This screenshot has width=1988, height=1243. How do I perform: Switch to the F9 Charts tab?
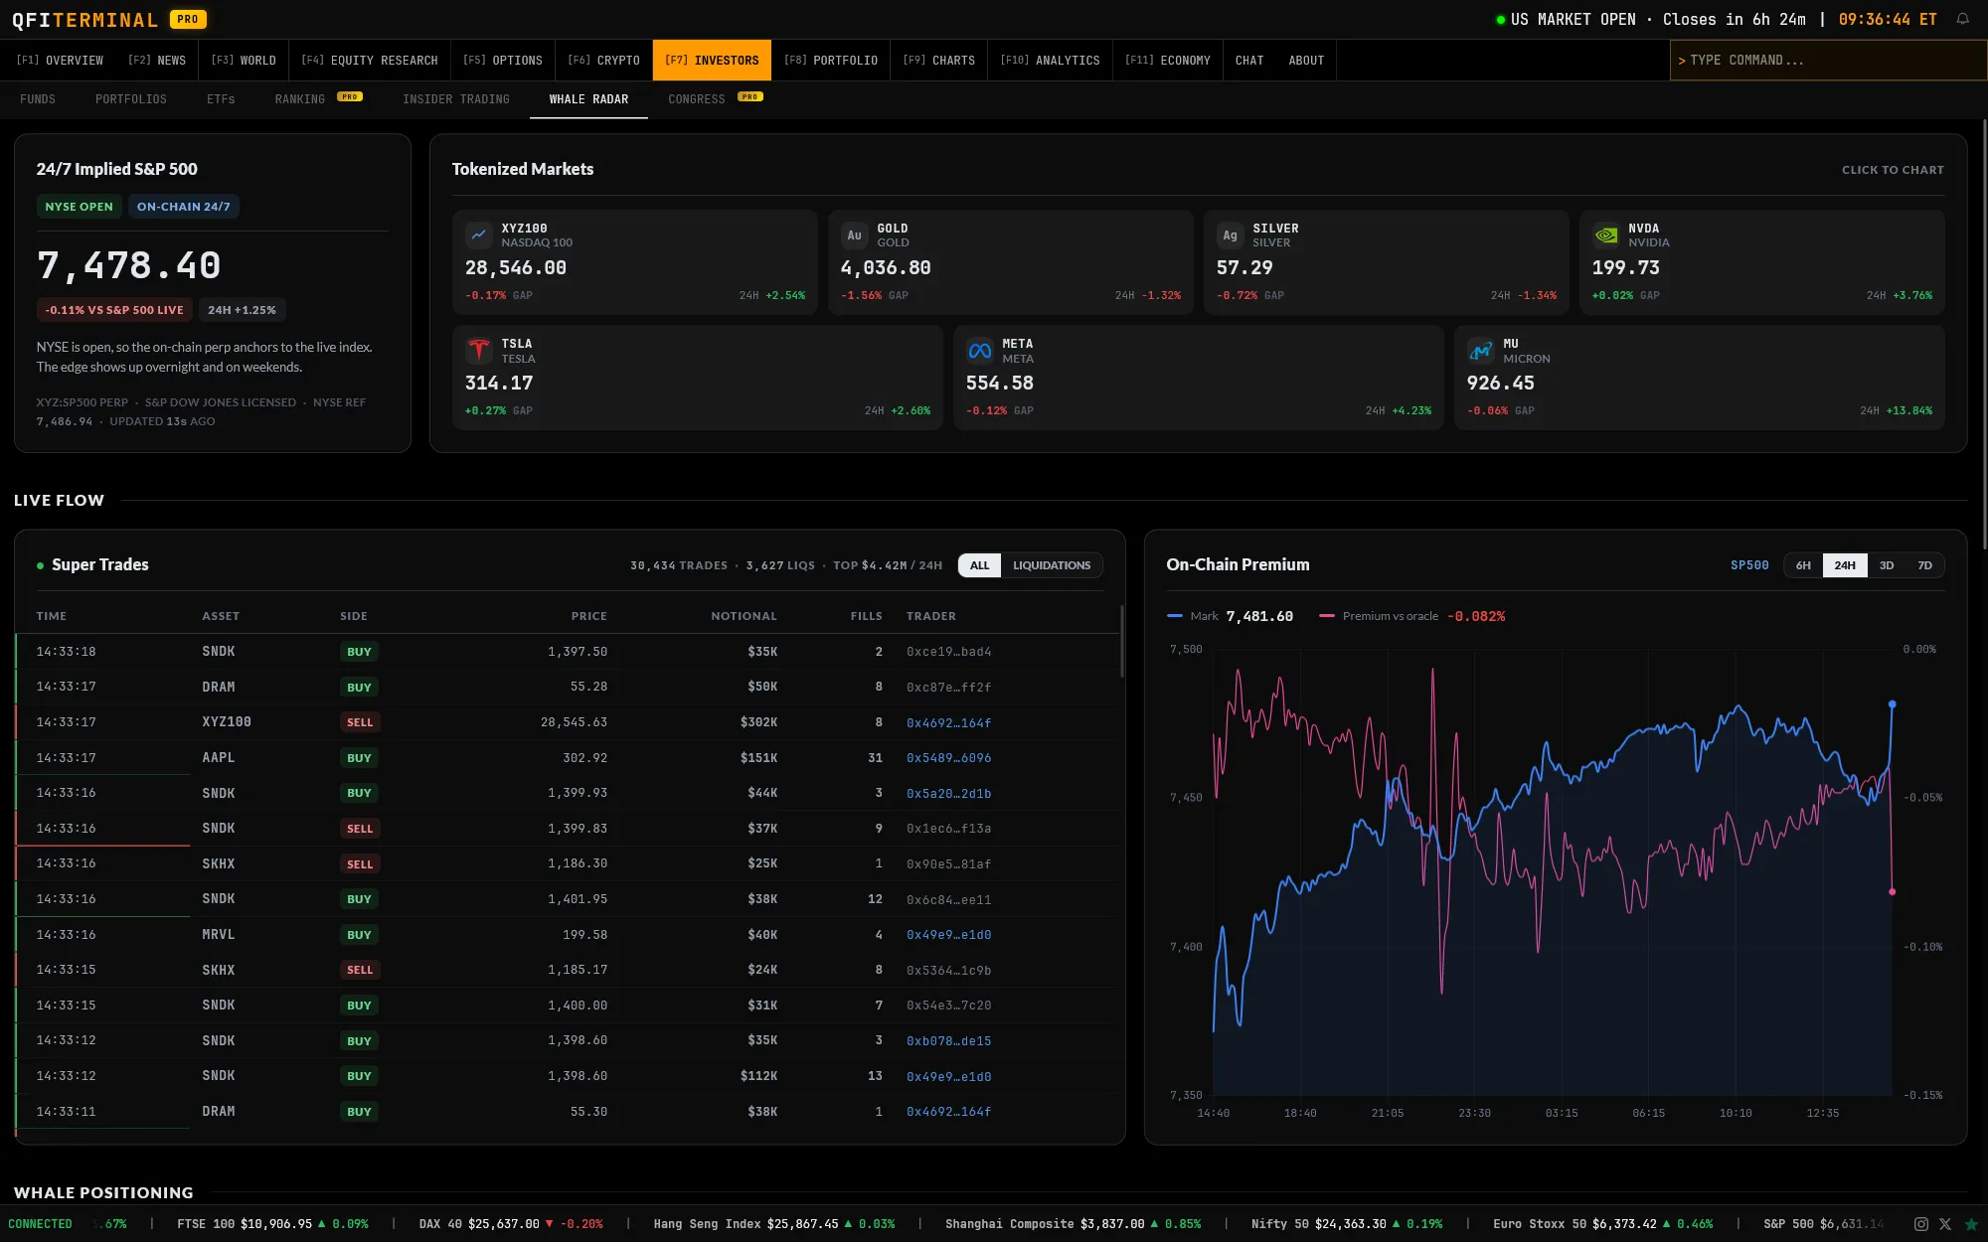939,61
